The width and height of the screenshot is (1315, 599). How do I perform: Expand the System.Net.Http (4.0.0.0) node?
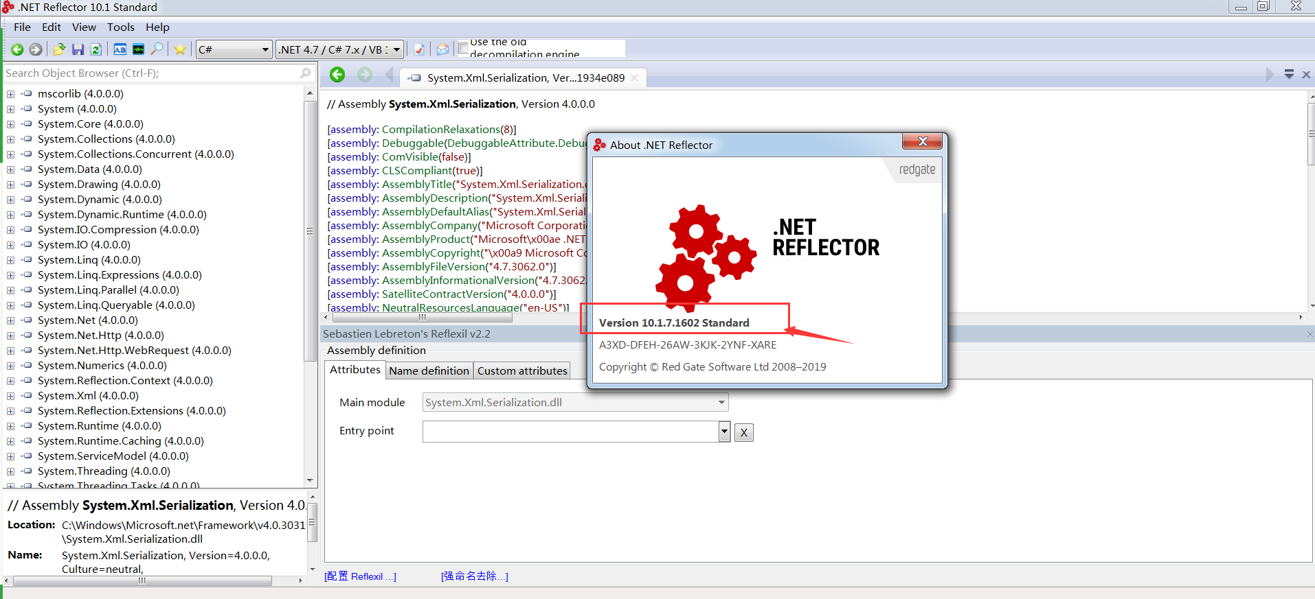(x=10, y=336)
